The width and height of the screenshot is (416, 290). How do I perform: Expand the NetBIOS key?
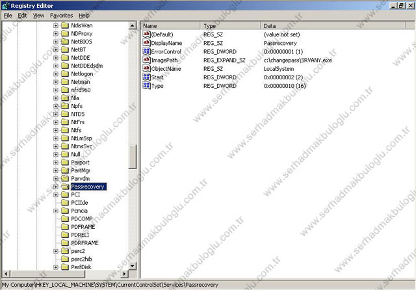[56, 42]
